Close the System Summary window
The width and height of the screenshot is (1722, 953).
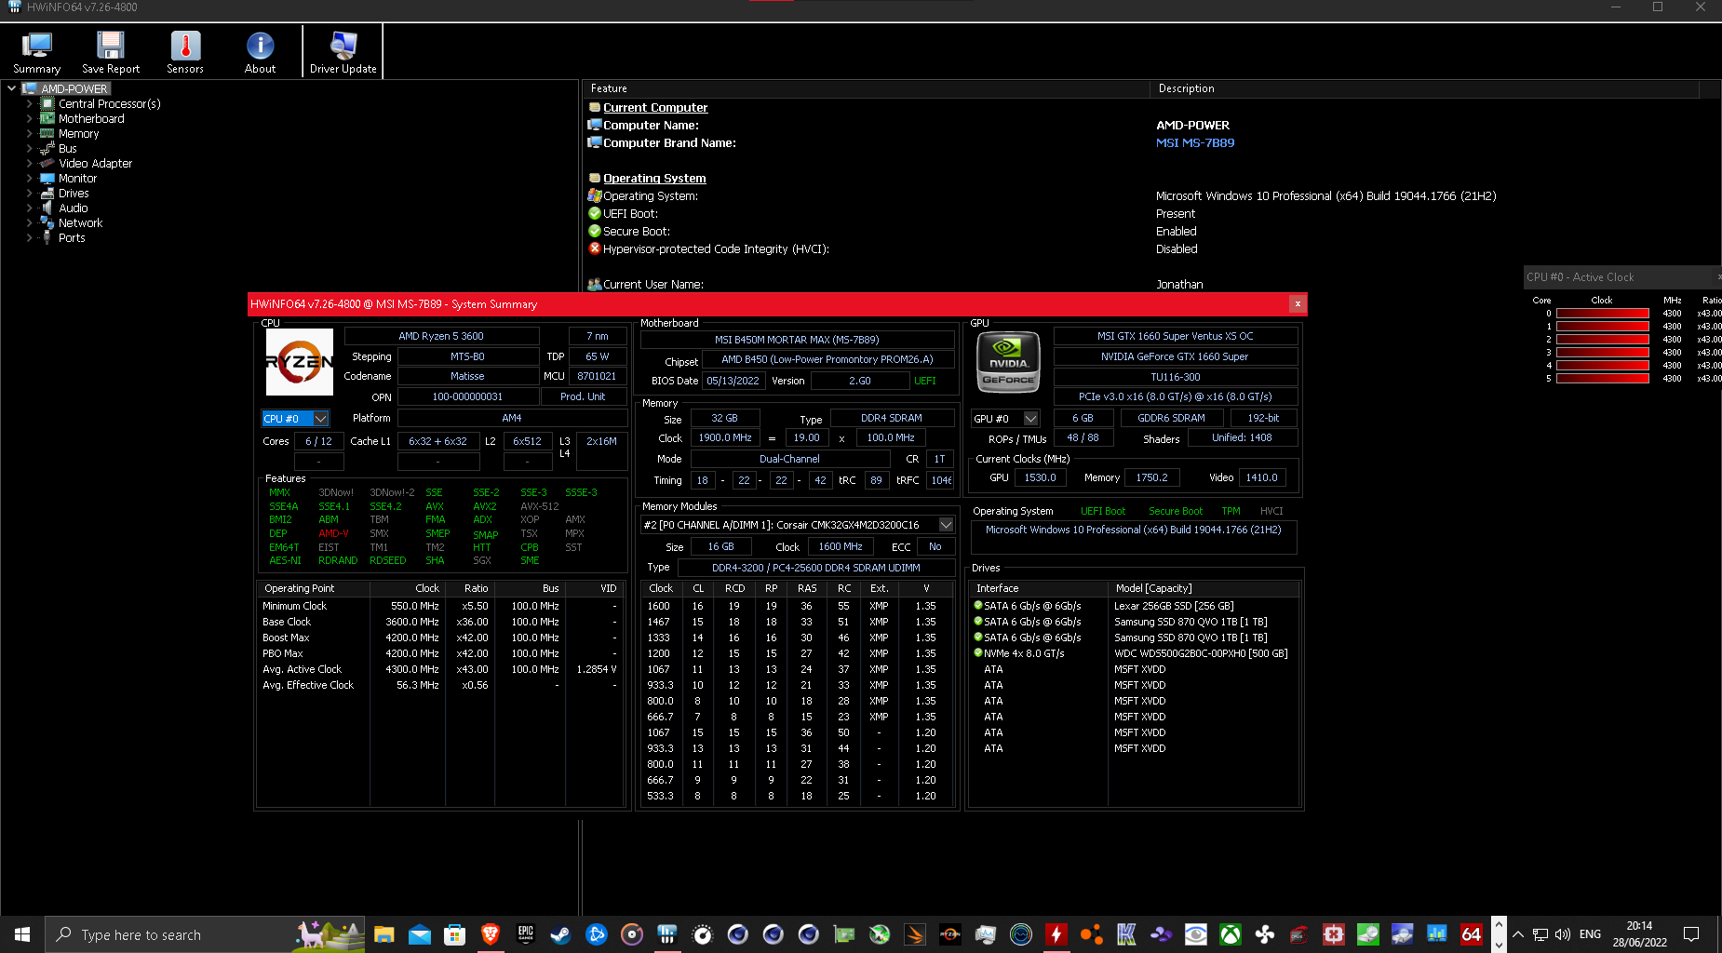1297,304
